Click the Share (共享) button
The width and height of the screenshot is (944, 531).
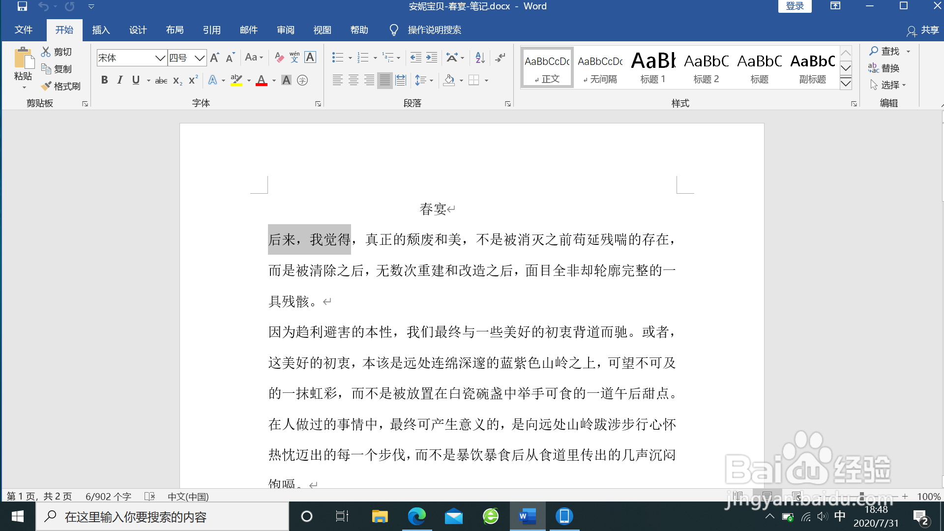coord(923,30)
